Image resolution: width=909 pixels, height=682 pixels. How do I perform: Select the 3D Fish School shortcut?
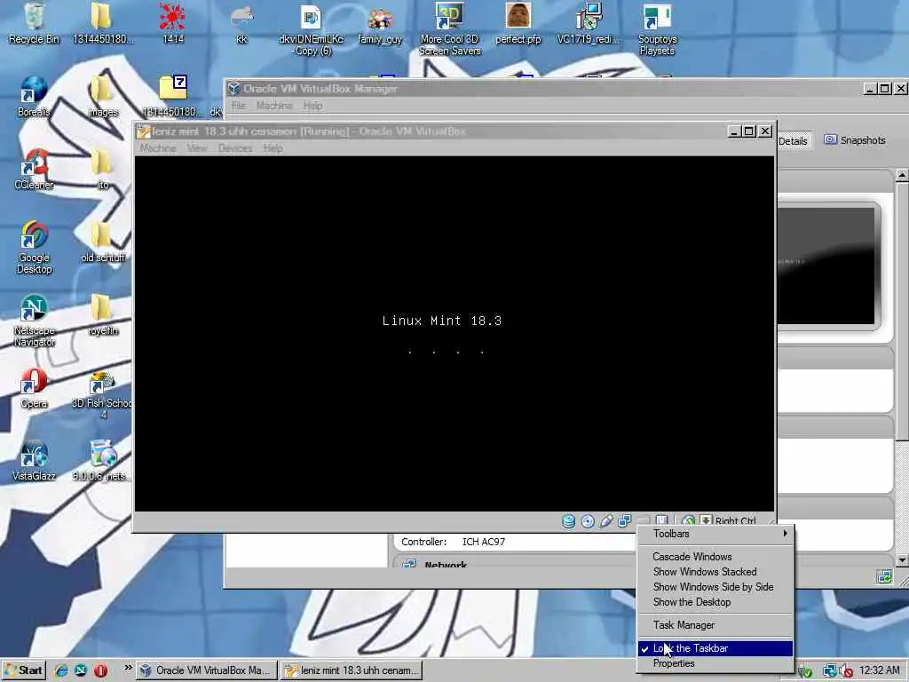click(x=102, y=395)
